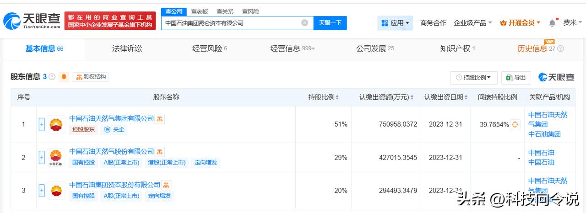The image size is (586, 213).
Task: Sort by 认缴出资日期 column arrows
Action: pos(466,97)
